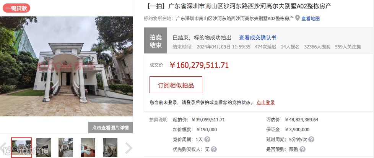Click help icon beside 优先购买权人
The width and height of the screenshot is (374, 158).
pyautogui.click(x=214, y=150)
